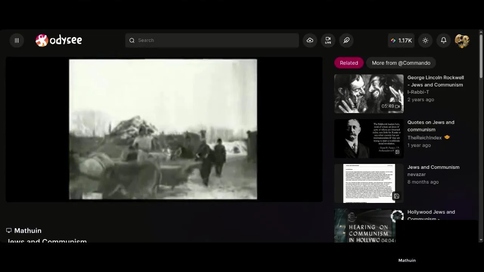The height and width of the screenshot is (272, 484).
Task: Open the post/quill writing icon
Action: [x=346, y=40]
